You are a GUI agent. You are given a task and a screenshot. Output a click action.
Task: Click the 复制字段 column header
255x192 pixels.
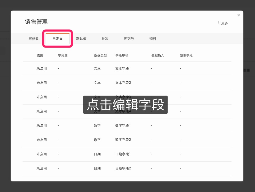click(186, 56)
